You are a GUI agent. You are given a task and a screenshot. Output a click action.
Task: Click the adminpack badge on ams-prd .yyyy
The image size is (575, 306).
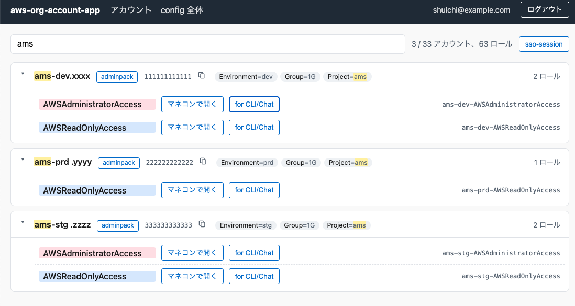(x=119, y=163)
